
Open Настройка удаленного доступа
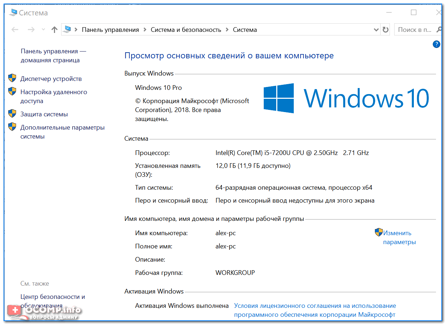(54, 97)
